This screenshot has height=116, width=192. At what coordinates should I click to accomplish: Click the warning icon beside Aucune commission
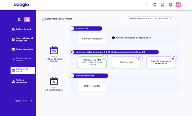pos(113,38)
